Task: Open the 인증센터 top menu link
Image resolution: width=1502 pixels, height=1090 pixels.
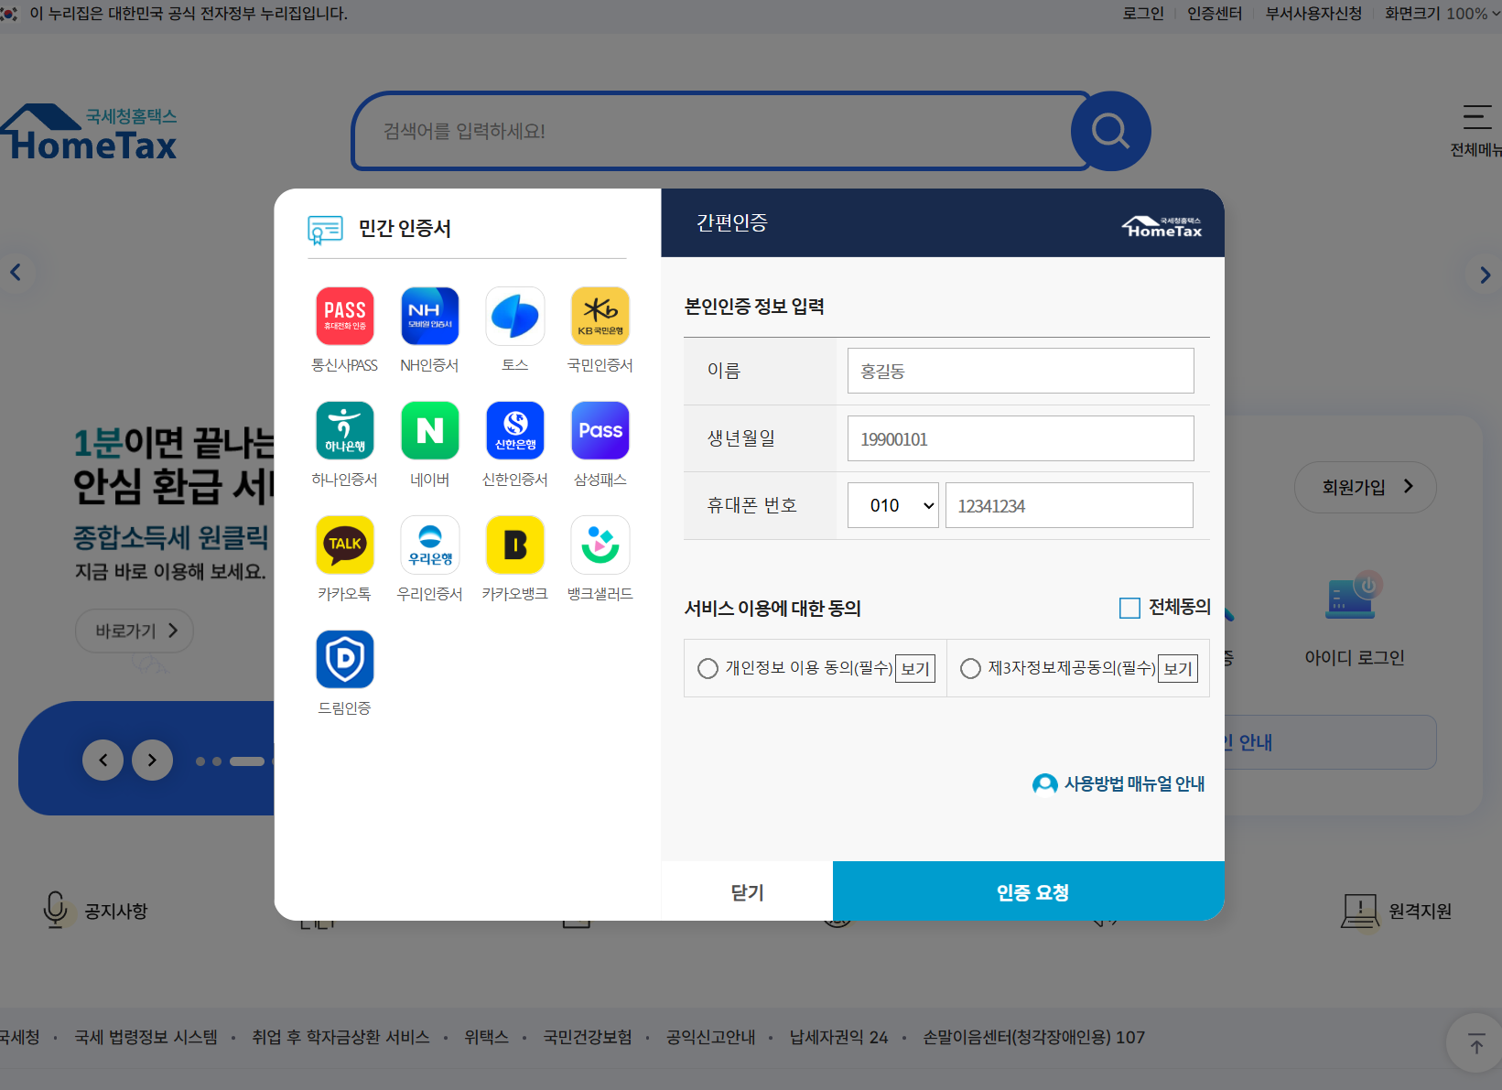Action: [1215, 14]
